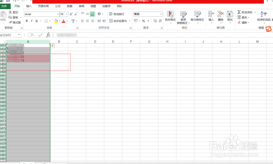Click the Format cells (格式) button
The height and width of the screenshot is (164, 273).
[x=230, y=17]
